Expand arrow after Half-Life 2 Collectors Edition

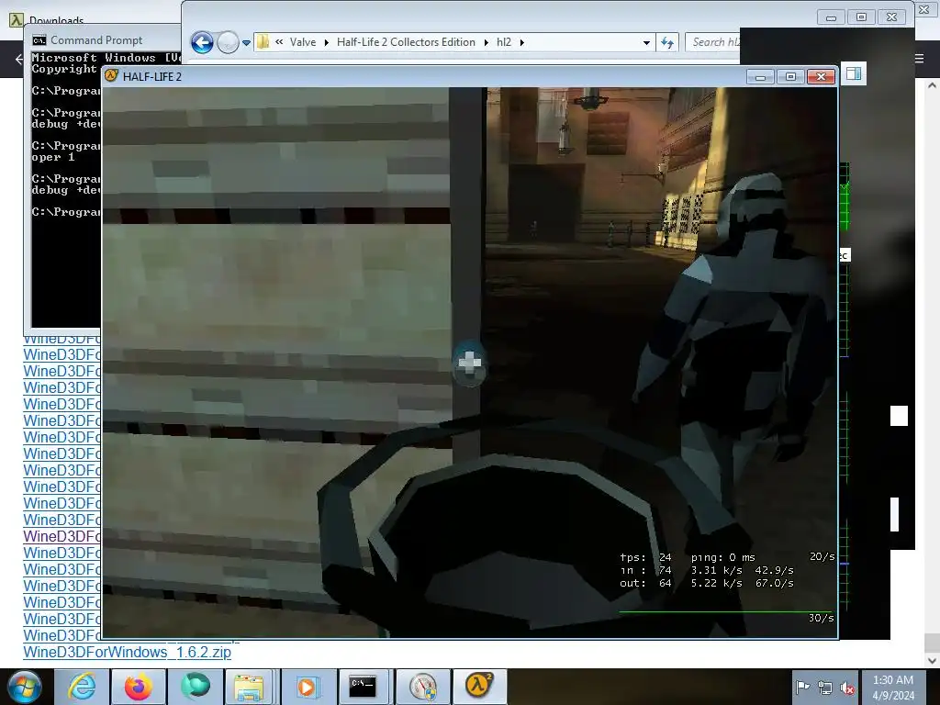tap(487, 42)
